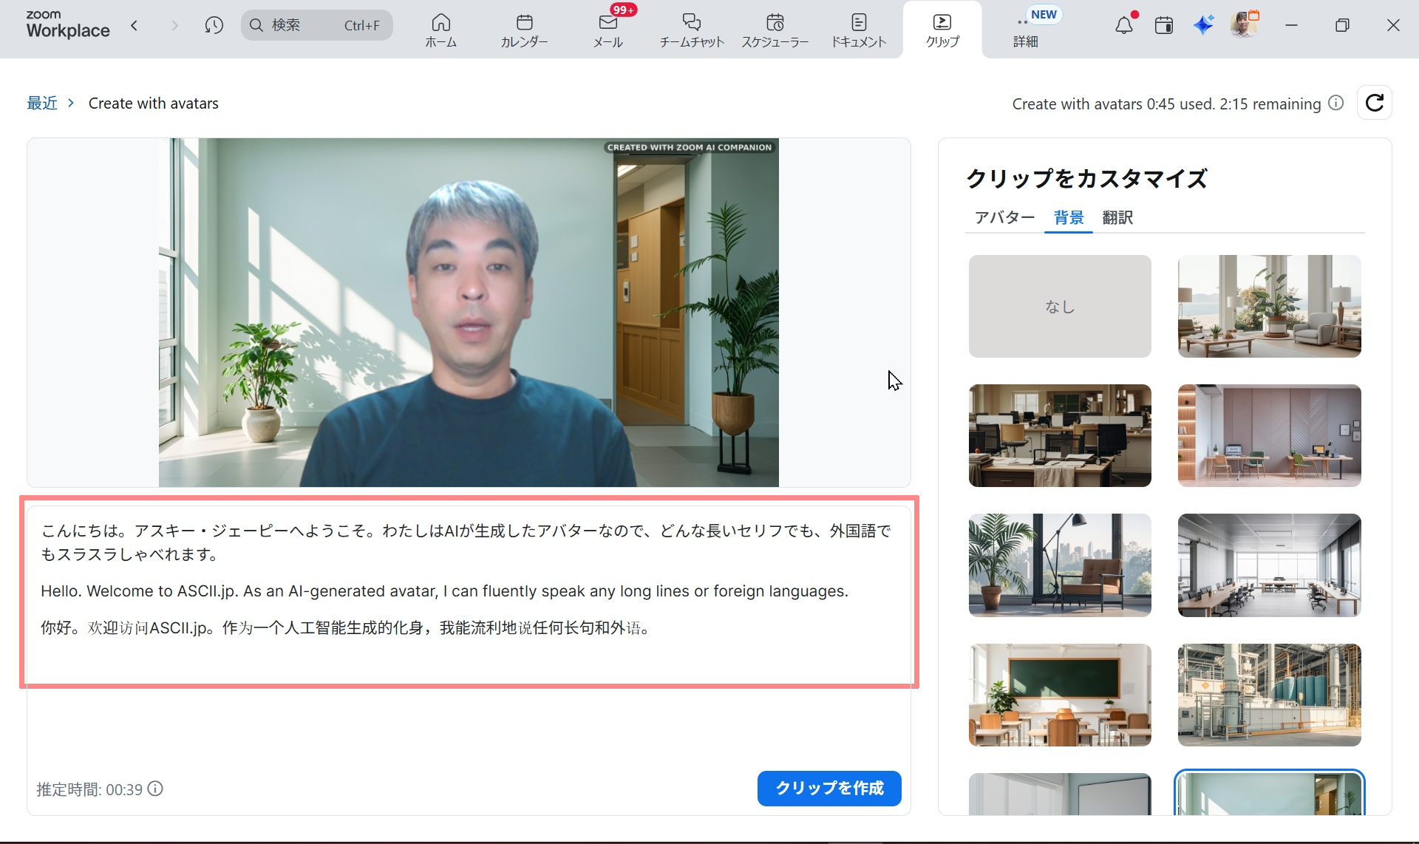Switch to the アバター tab
1419x844 pixels.
[1004, 217]
